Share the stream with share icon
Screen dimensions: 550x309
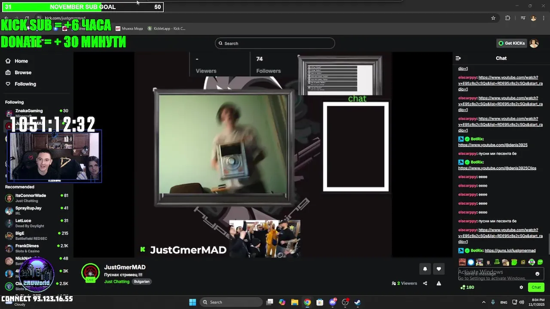425,283
